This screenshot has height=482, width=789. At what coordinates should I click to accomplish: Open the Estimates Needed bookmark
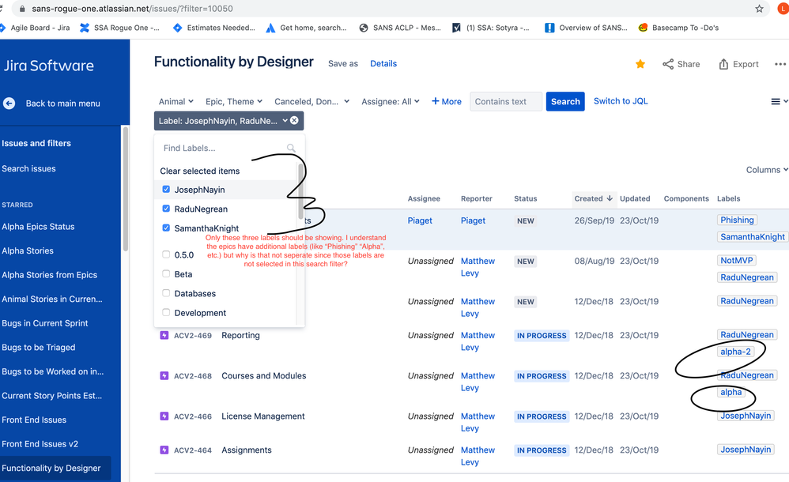[x=214, y=28]
